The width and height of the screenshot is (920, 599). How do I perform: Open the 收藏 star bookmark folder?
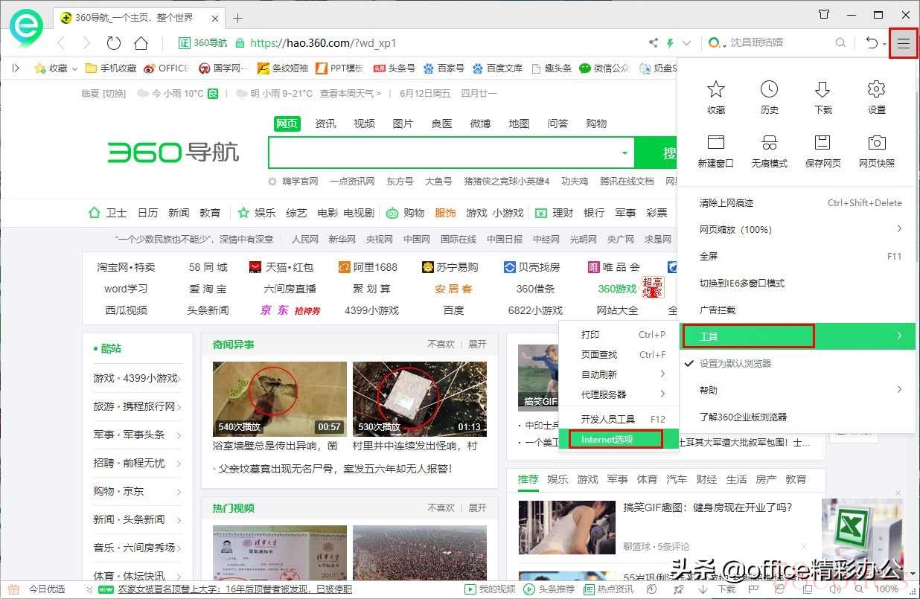pyautogui.click(x=55, y=68)
